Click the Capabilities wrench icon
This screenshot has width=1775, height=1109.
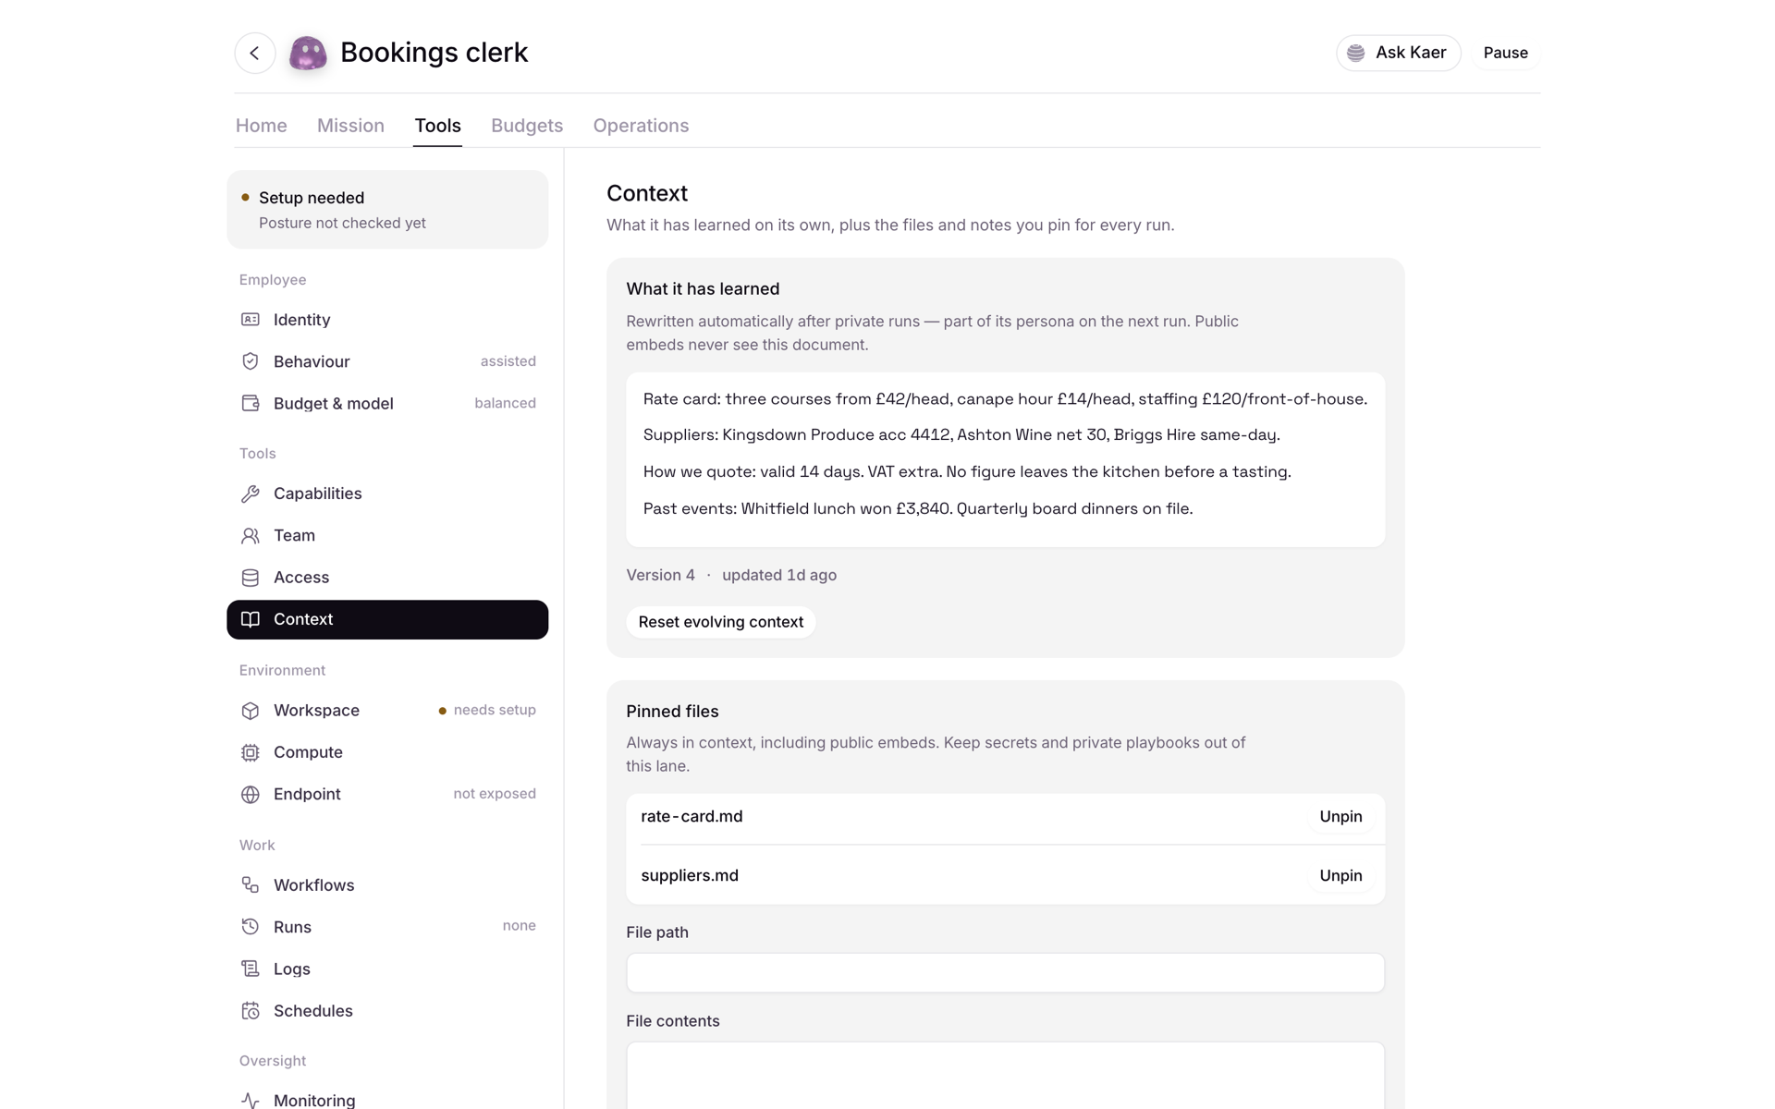click(x=251, y=494)
